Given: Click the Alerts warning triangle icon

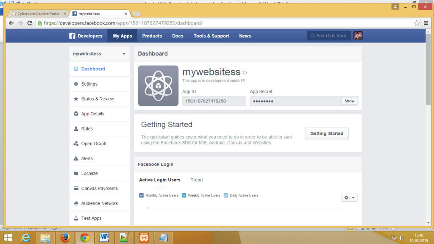Looking at the screenshot, I should click(x=76, y=158).
